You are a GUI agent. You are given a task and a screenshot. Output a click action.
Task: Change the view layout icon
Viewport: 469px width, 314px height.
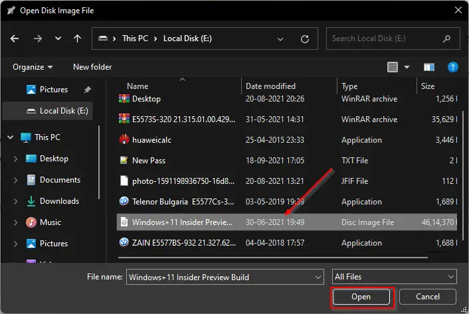tap(393, 67)
